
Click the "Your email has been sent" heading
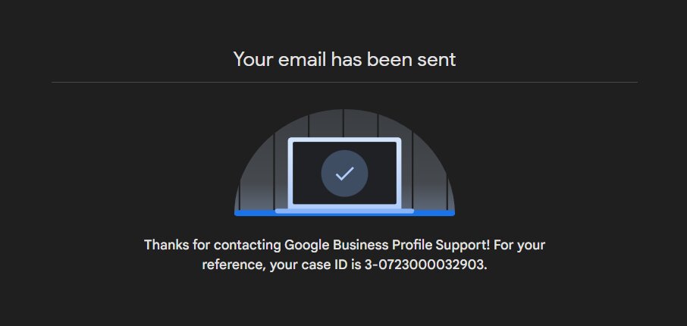(344, 59)
